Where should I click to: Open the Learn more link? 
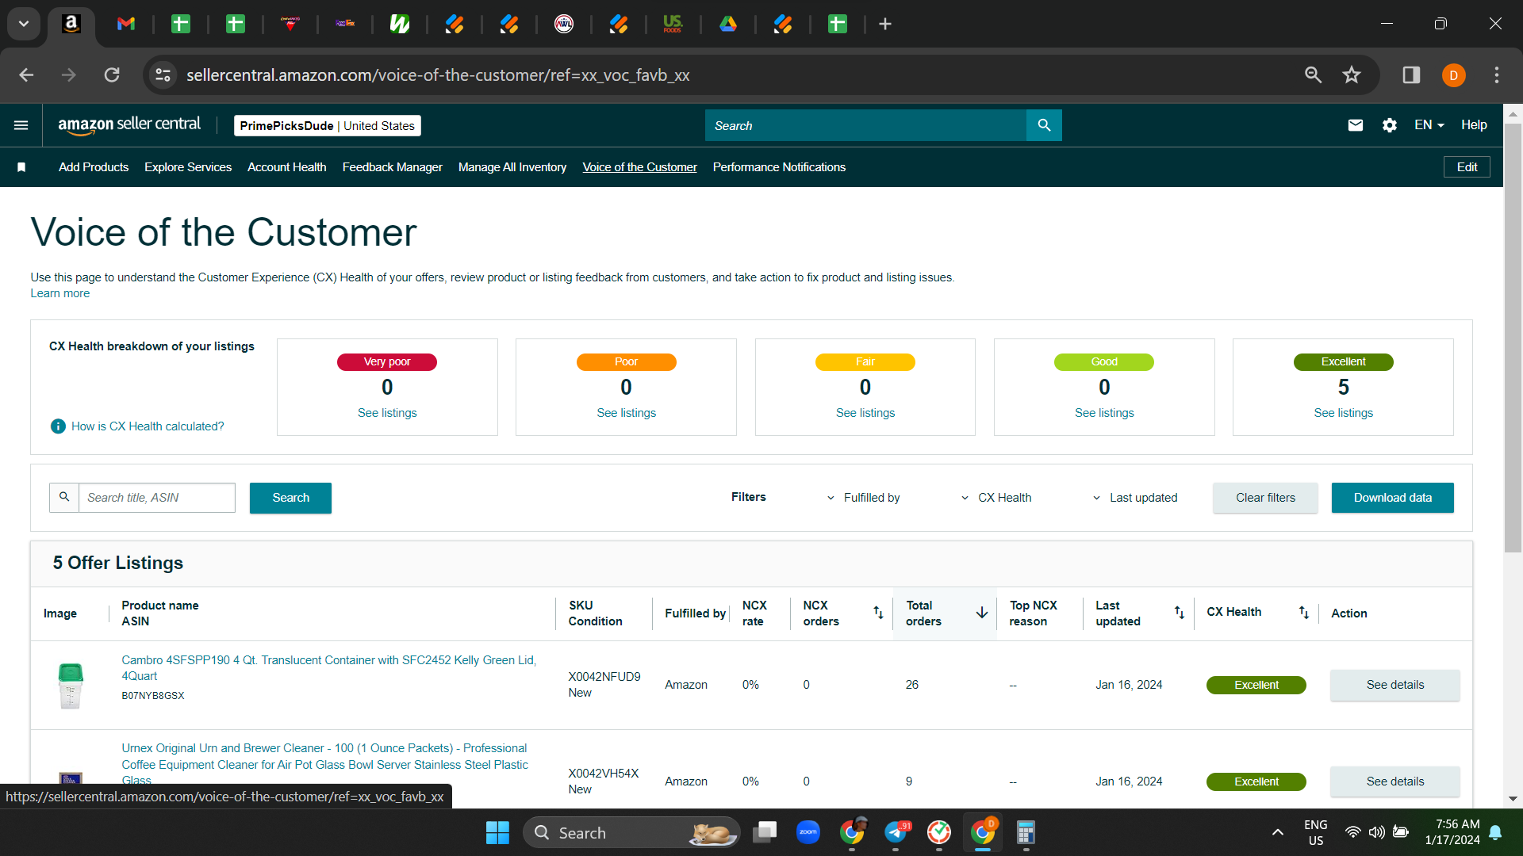60,293
